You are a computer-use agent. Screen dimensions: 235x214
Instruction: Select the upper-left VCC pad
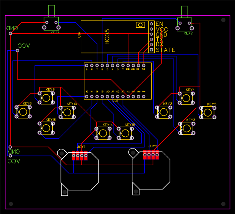(17, 51)
